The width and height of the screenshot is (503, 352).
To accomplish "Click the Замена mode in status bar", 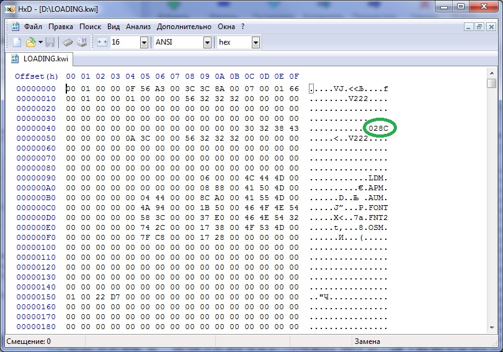I will click(367, 341).
